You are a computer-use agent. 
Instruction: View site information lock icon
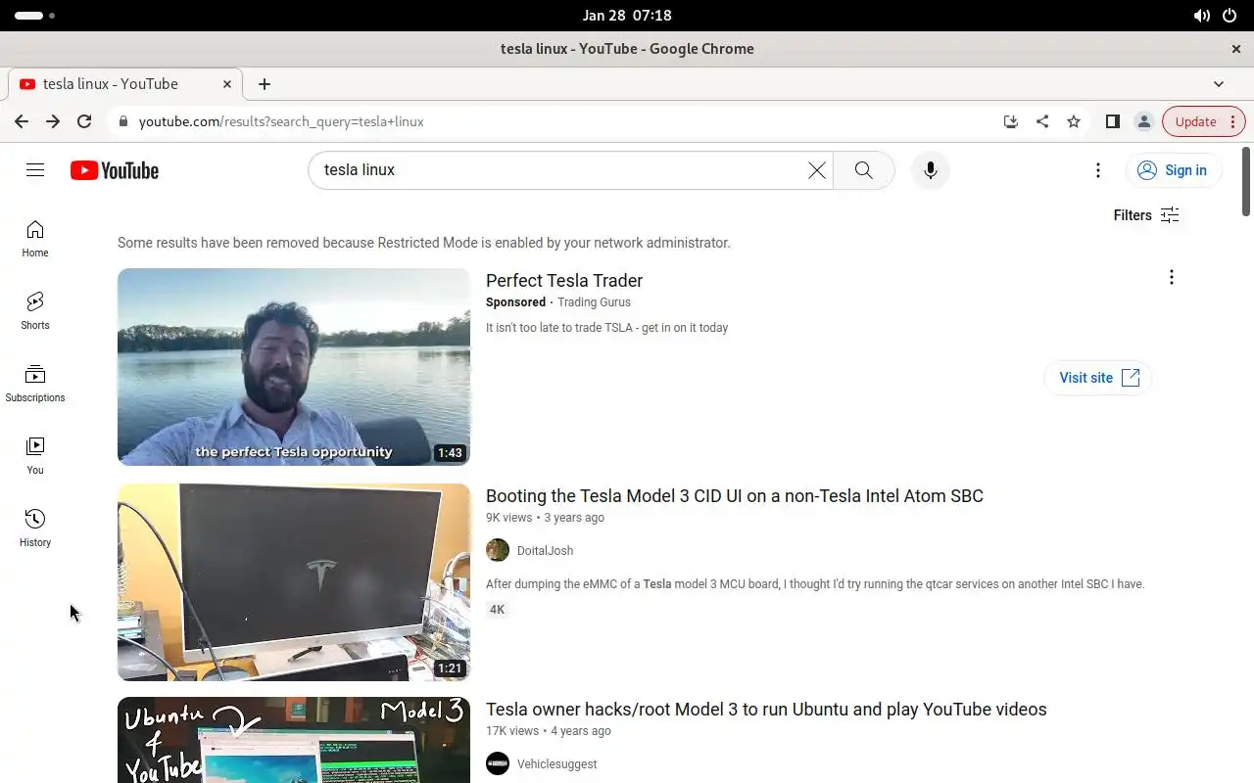click(123, 121)
